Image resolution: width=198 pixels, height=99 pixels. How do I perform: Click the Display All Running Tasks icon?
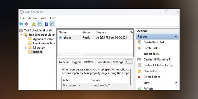click(139, 59)
